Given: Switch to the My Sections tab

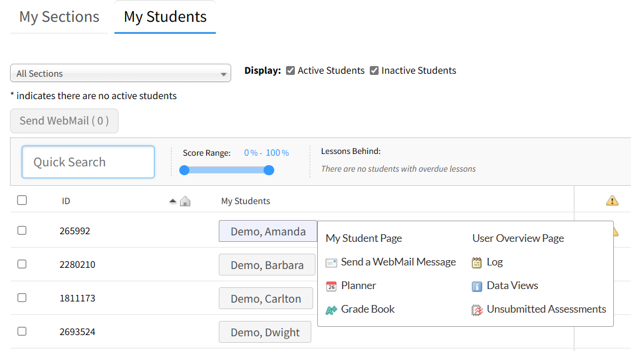Looking at the screenshot, I should click(x=59, y=17).
